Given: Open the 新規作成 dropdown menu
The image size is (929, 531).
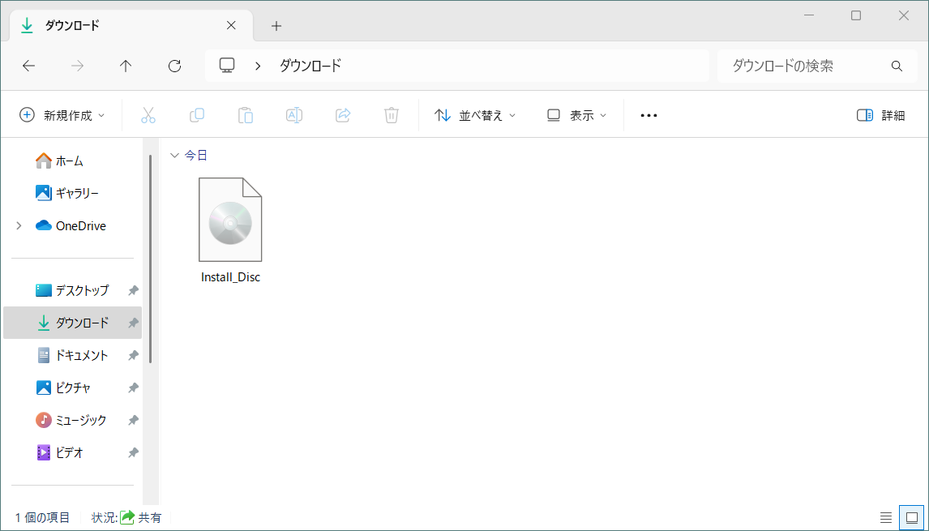Looking at the screenshot, I should pyautogui.click(x=62, y=115).
